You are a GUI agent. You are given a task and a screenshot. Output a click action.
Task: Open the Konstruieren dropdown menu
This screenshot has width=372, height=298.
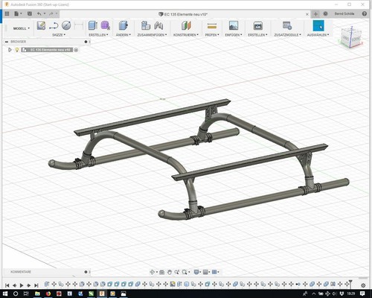[186, 35]
